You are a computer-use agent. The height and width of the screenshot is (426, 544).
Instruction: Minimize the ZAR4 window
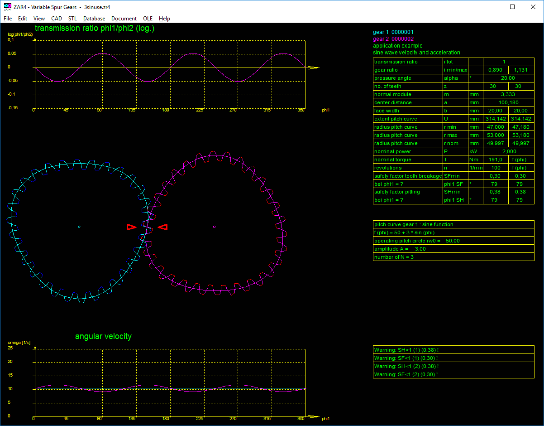click(x=492, y=7)
